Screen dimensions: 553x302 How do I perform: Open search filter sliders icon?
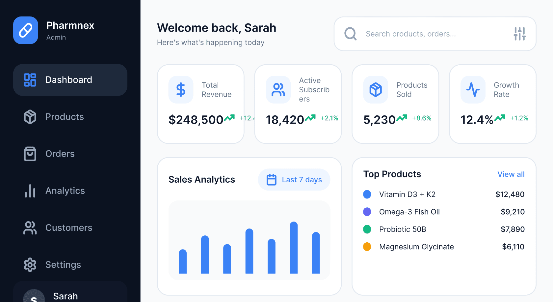point(520,34)
